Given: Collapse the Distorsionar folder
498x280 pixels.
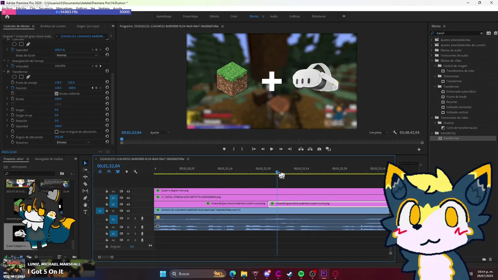Looking at the screenshot, I should coord(435,76).
